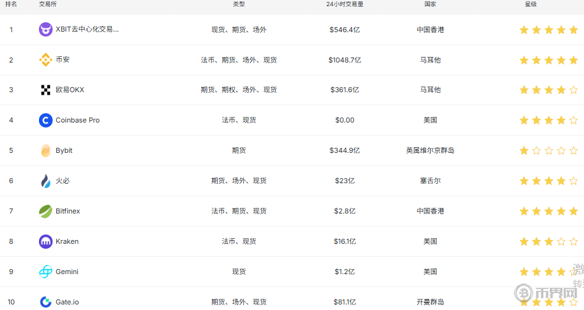This screenshot has height=310, width=584.
Task: Click the 类型 column header
Action: tap(239, 4)
